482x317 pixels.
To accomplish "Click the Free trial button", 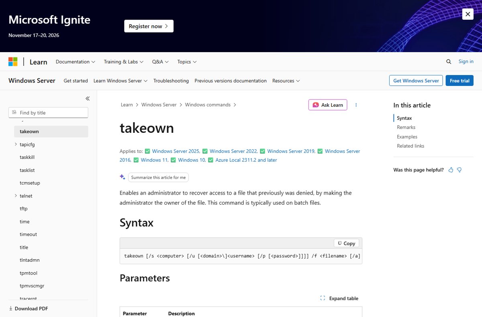I will (460, 80).
